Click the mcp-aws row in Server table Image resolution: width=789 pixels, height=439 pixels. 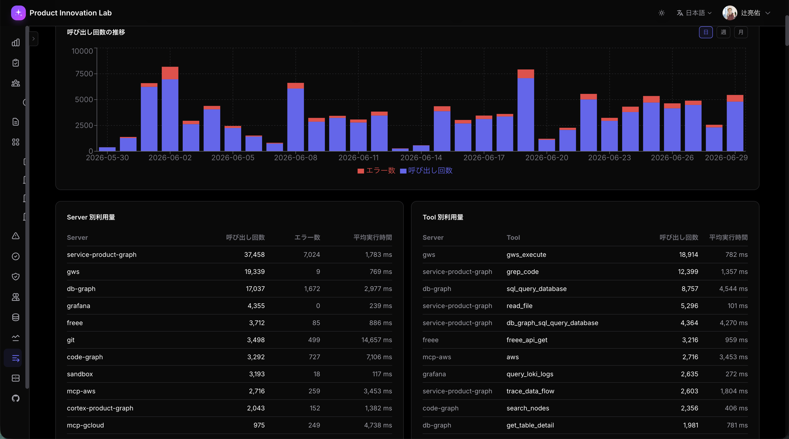pyautogui.click(x=229, y=391)
